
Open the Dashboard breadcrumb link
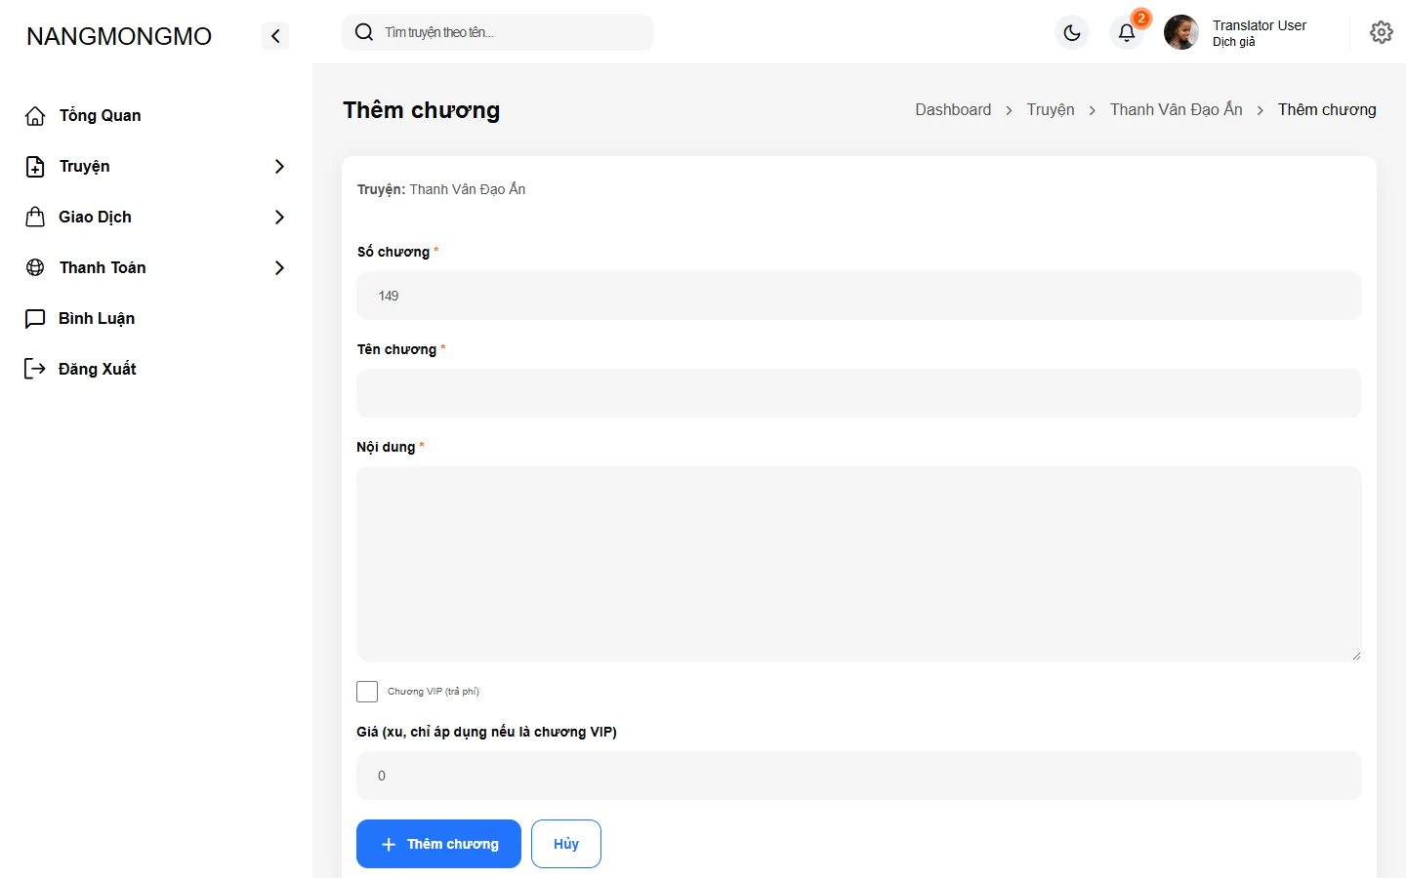tap(953, 109)
